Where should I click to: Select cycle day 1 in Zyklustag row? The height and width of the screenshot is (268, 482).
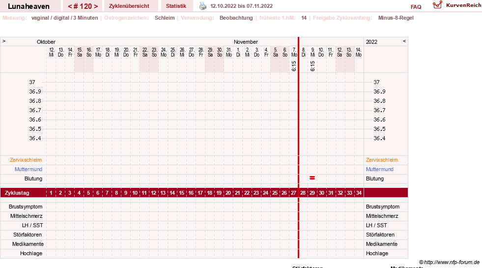click(x=51, y=193)
